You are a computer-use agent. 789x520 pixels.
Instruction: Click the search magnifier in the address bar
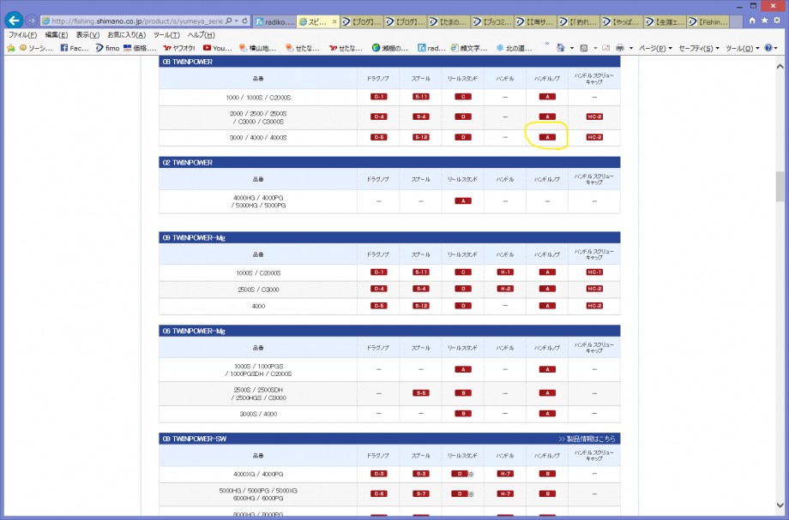pyautogui.click(x=229, y=21)
